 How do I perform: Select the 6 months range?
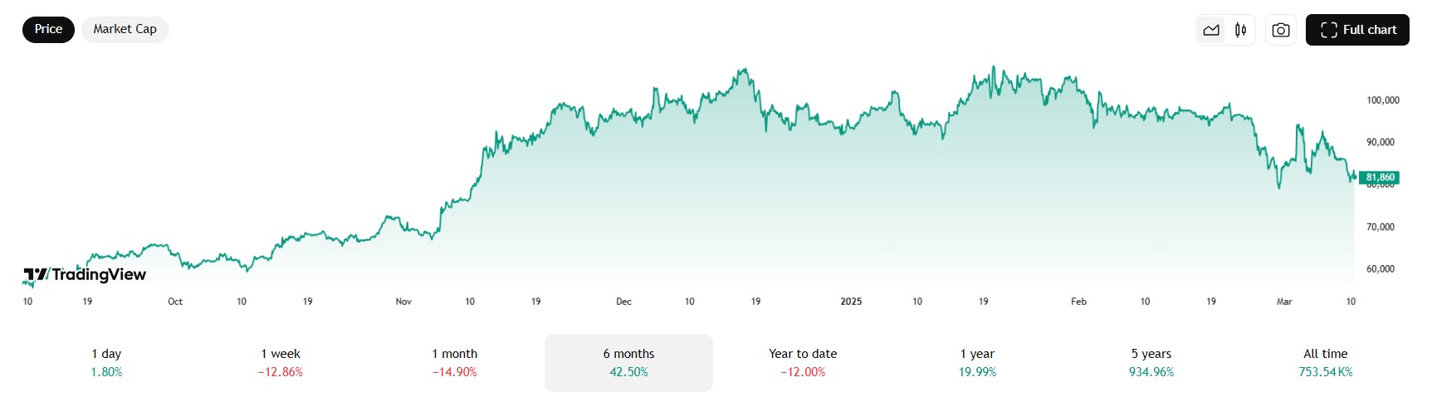point(628,363)
